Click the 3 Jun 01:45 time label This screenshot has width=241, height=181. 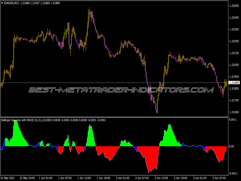(x=200, y=178)
